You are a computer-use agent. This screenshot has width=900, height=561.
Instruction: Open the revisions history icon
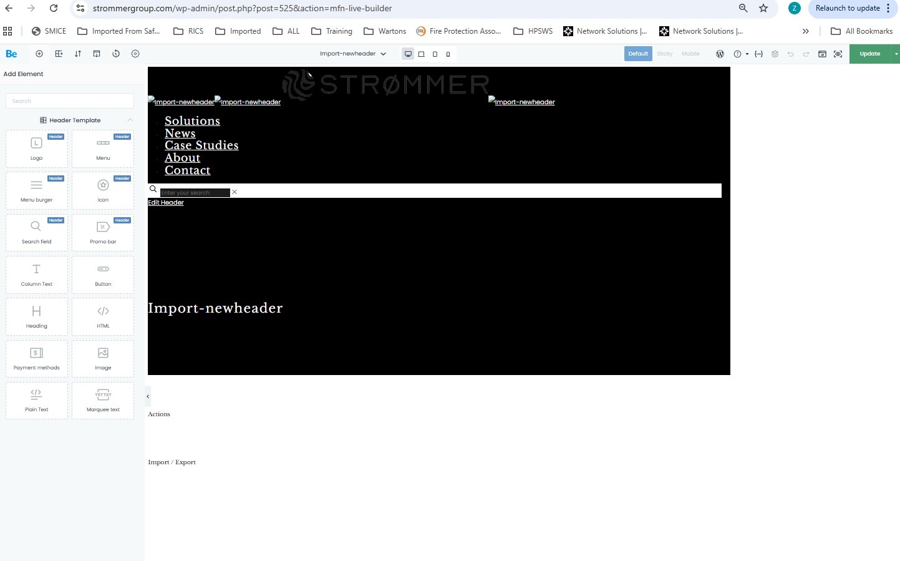point(116,54)
